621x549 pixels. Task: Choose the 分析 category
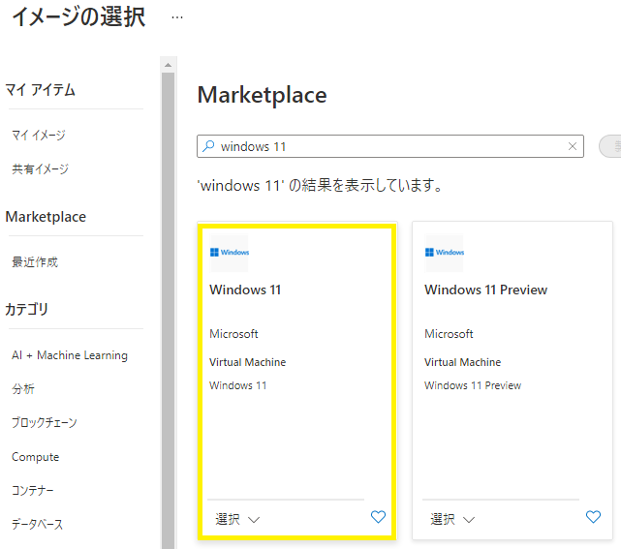pos(23,388)
